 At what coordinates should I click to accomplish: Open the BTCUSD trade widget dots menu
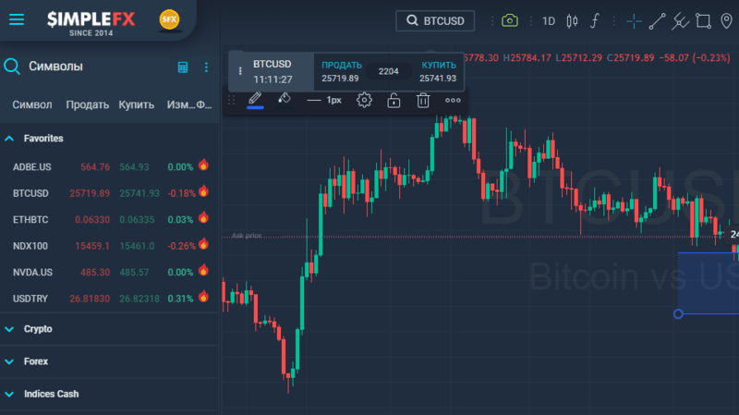pos(240,71)
